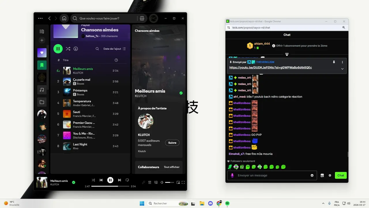Open the emoji picker in the chat box
The height and width of the screenshot is (208, 369).
(312, 175)
